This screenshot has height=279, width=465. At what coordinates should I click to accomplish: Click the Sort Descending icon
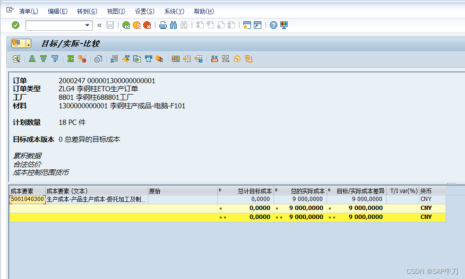pos(43,59)
